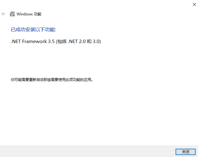Click "功能" in the window title
198x157 pixels.
pos(37,14)
